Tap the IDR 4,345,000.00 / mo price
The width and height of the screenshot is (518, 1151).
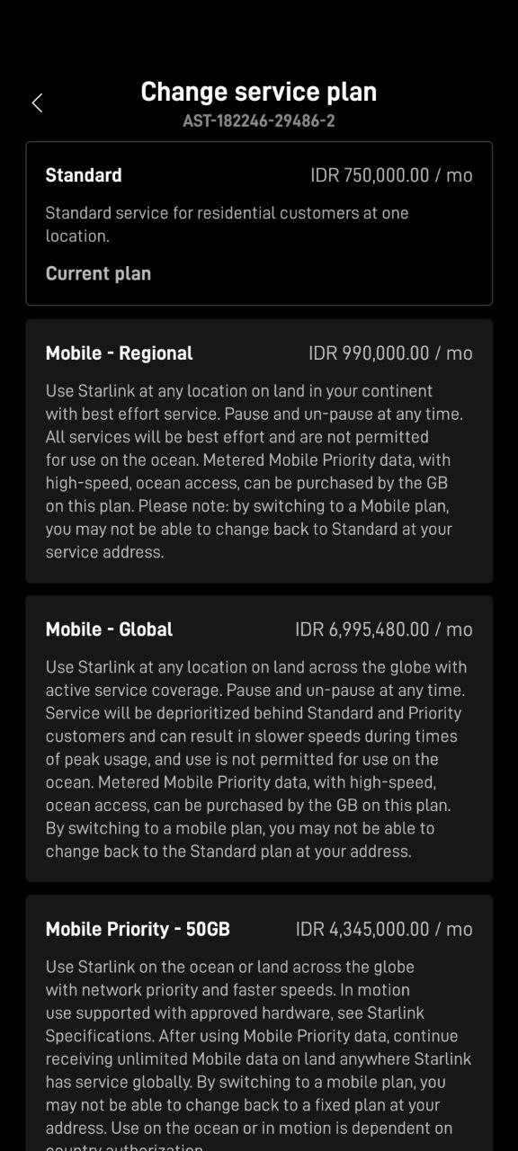click(384, 929)
